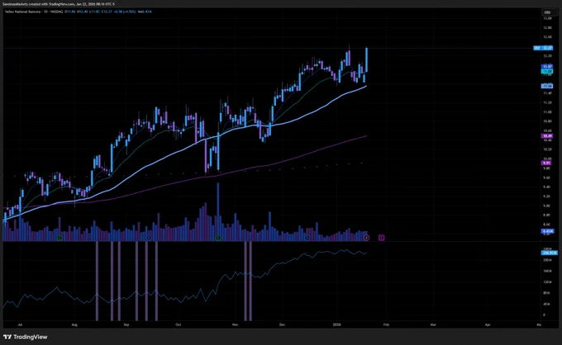562x345 pixels.
Task: Click the 2026 label on time axis
Action: [x=336, y=325]
